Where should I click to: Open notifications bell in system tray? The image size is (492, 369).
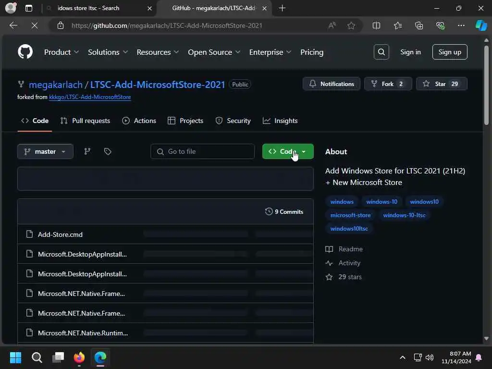(x=479, y=357)
